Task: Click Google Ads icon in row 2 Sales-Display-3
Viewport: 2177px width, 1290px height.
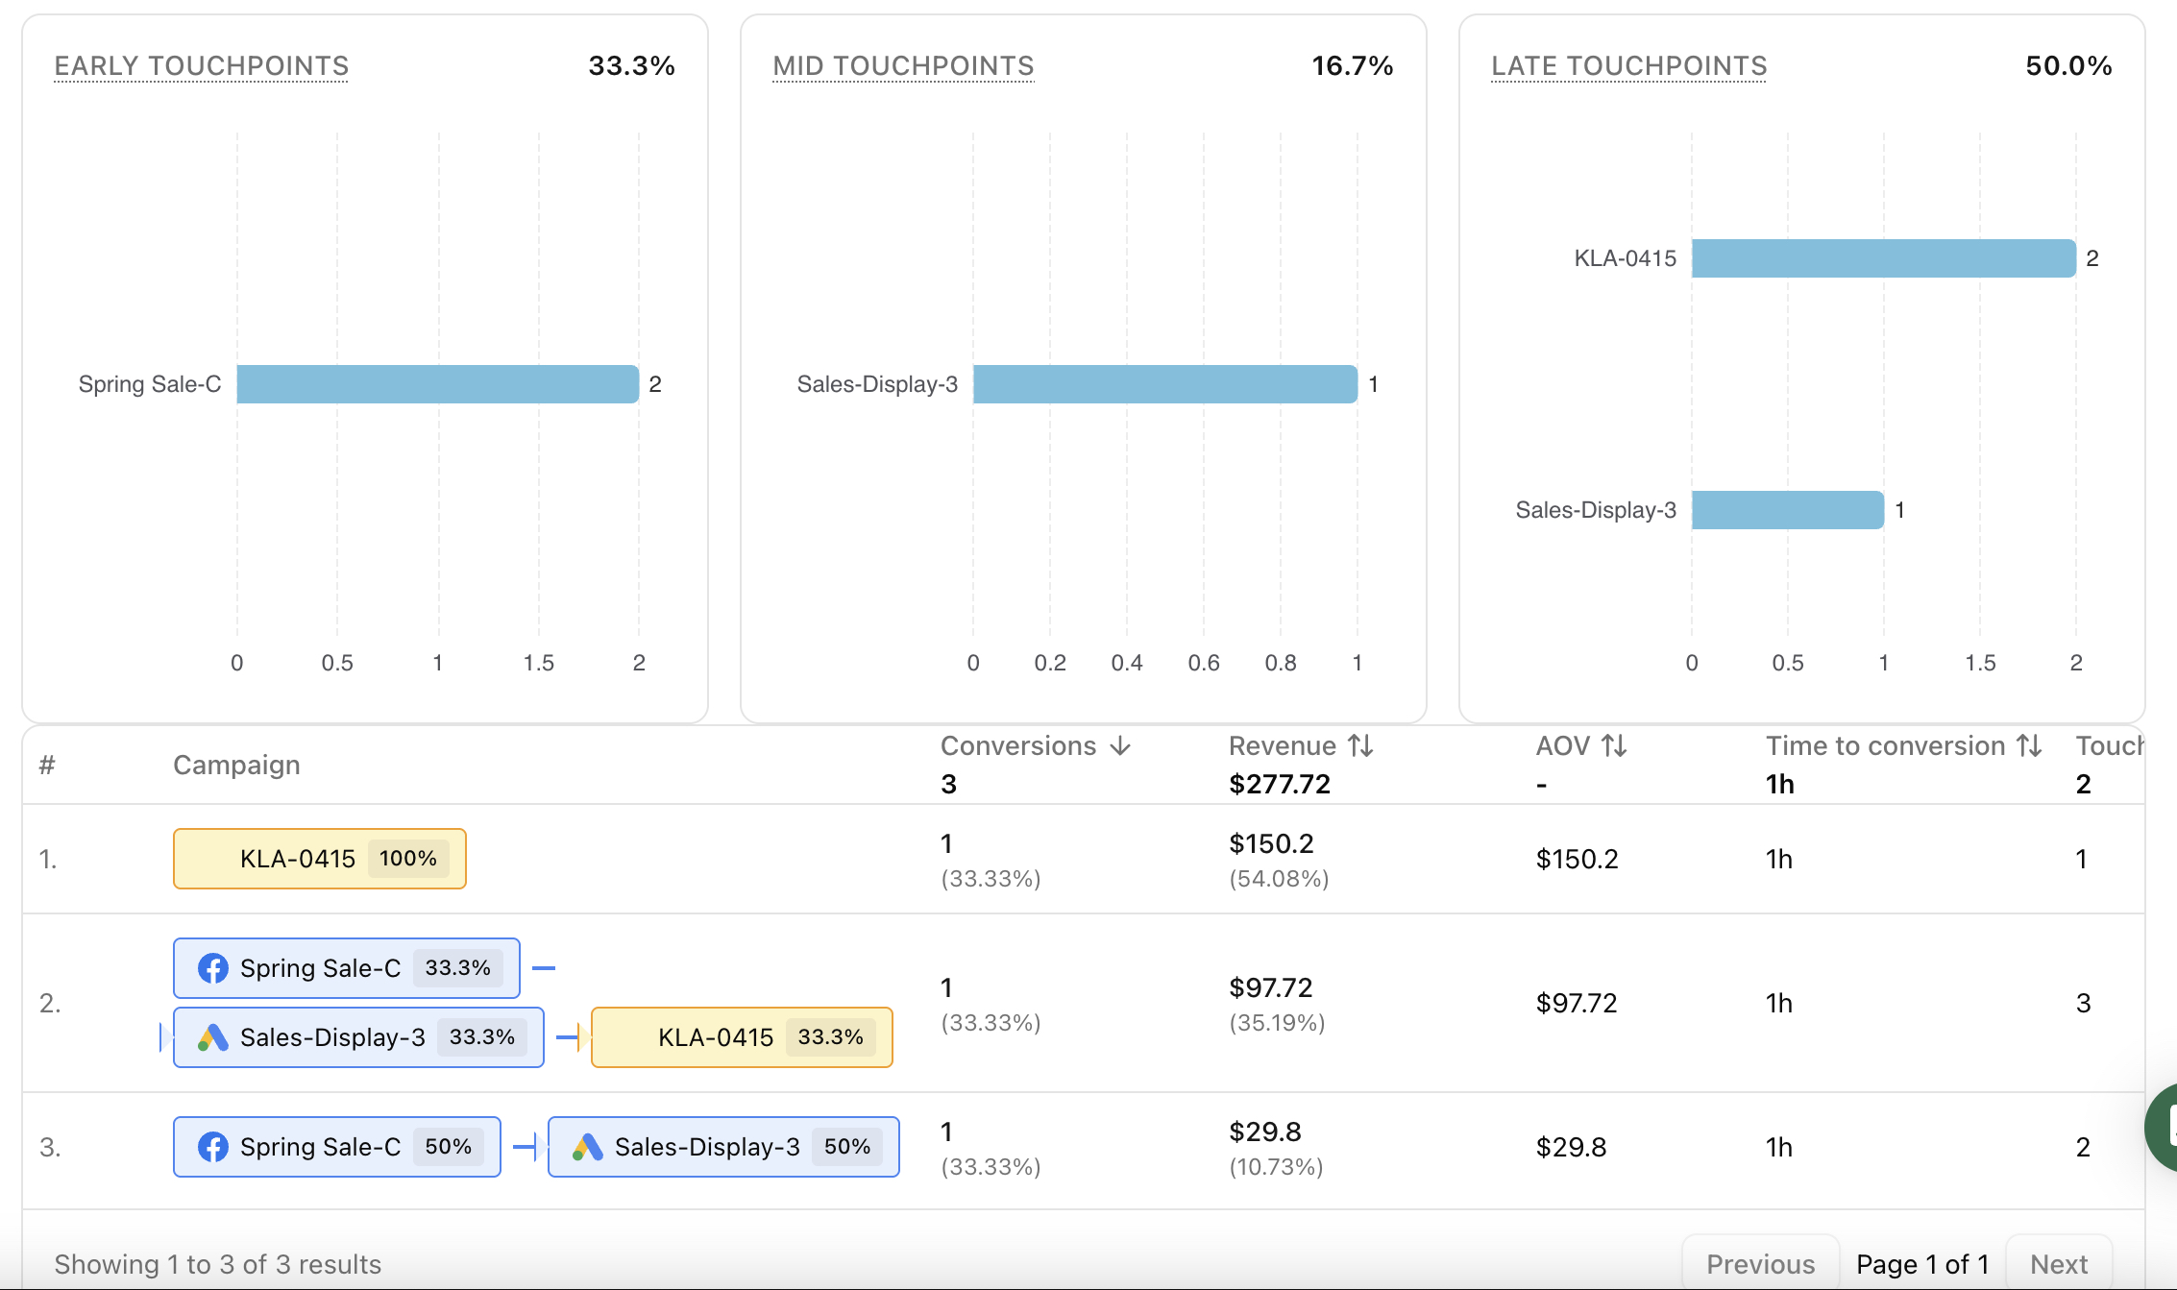Action: [x=212, y=1037]
